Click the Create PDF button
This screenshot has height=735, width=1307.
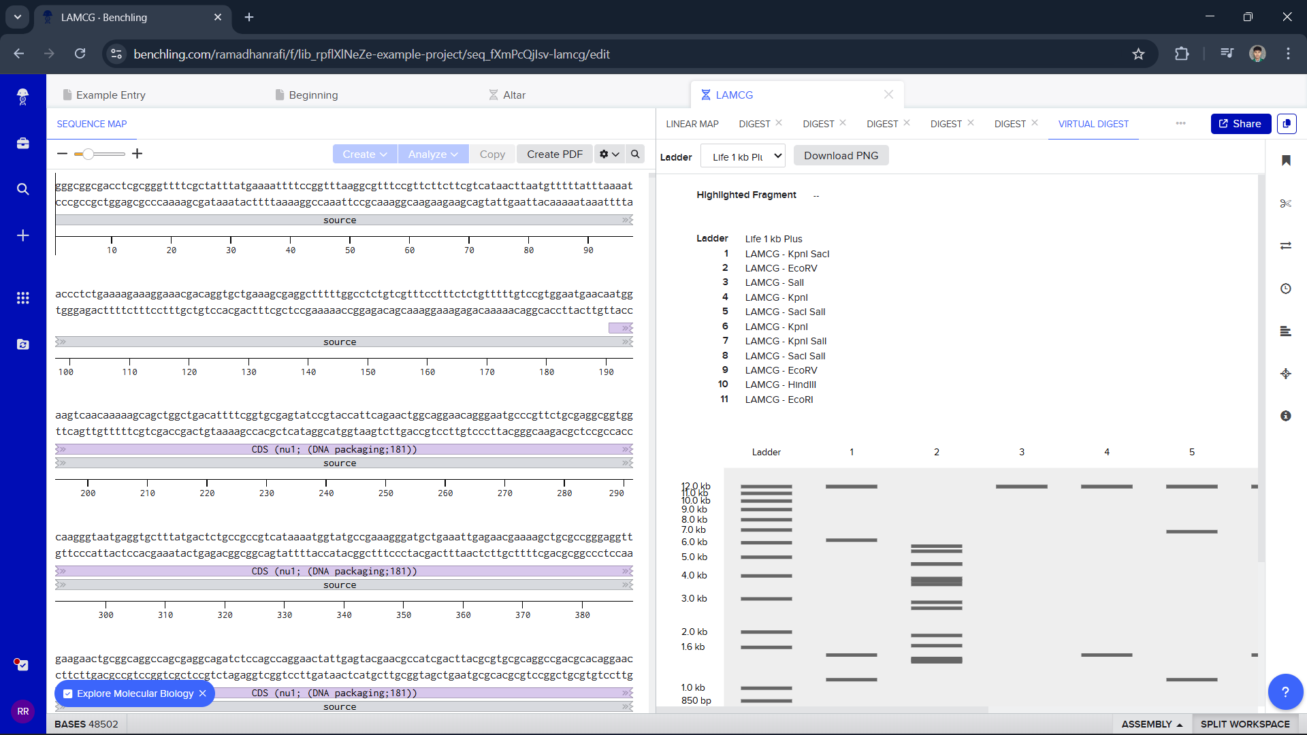(x=554, y=154)
